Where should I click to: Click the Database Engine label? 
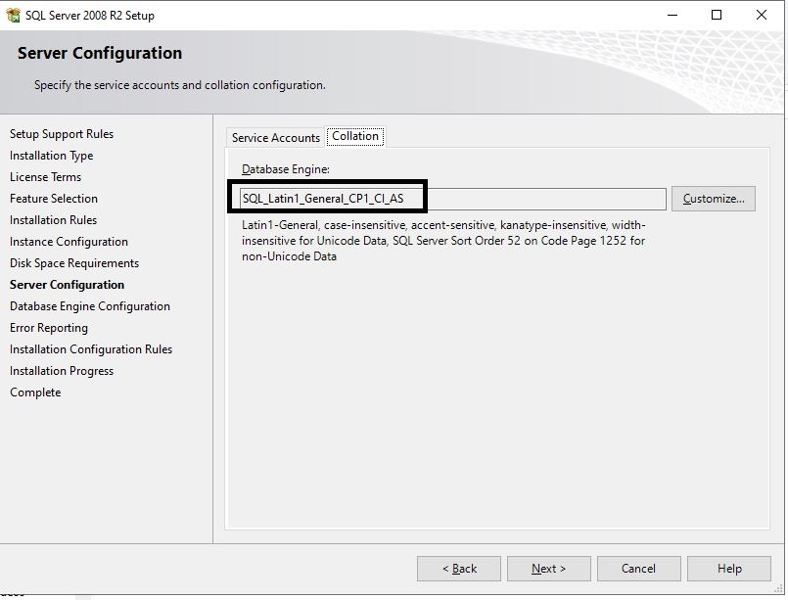coord(286,169)
